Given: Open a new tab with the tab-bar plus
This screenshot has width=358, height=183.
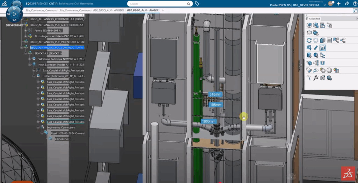Looking at the screenshot, I should [163, 10].
